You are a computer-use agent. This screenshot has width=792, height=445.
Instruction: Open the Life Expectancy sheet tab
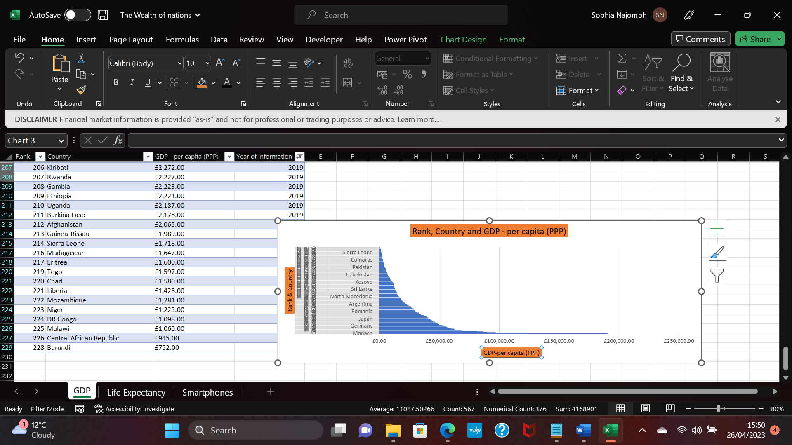click(x=136, y=392)
